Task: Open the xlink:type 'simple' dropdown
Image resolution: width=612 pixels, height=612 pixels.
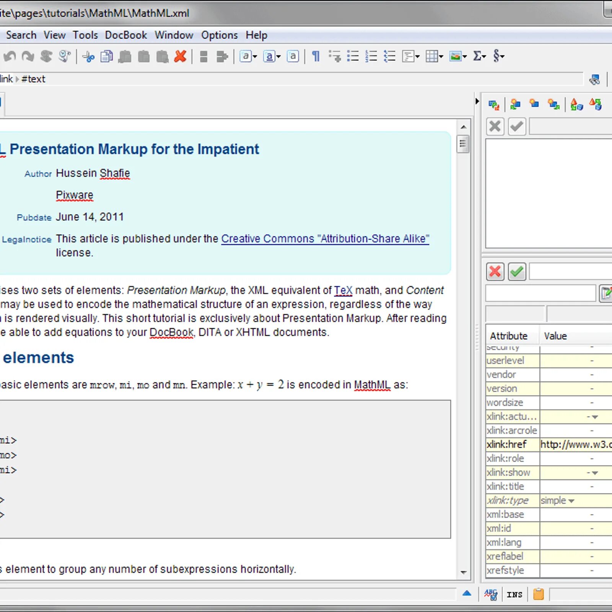Action: tap(571, 501)
